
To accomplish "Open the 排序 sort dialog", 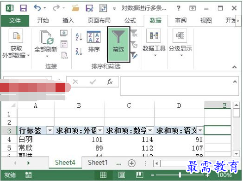I will (x=93, y=41).
